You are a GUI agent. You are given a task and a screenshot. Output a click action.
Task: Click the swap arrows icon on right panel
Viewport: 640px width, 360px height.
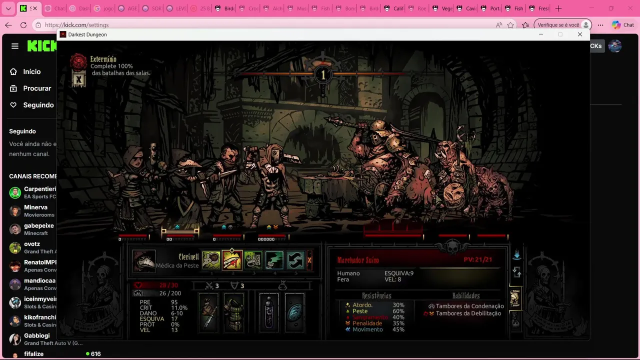[x=516, y=272]
